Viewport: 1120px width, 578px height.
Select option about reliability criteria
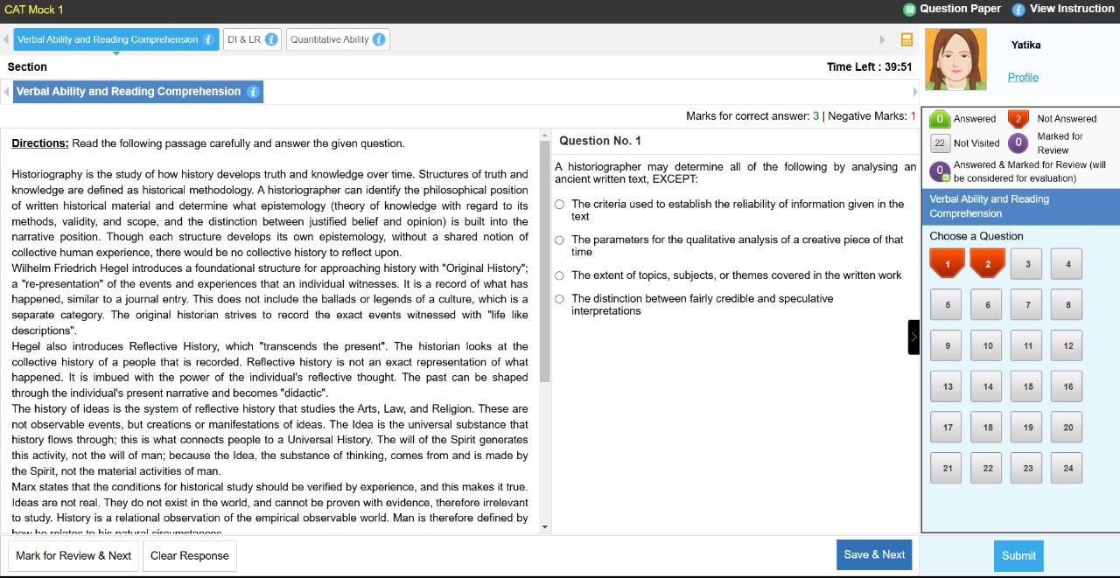click(559, 205)
